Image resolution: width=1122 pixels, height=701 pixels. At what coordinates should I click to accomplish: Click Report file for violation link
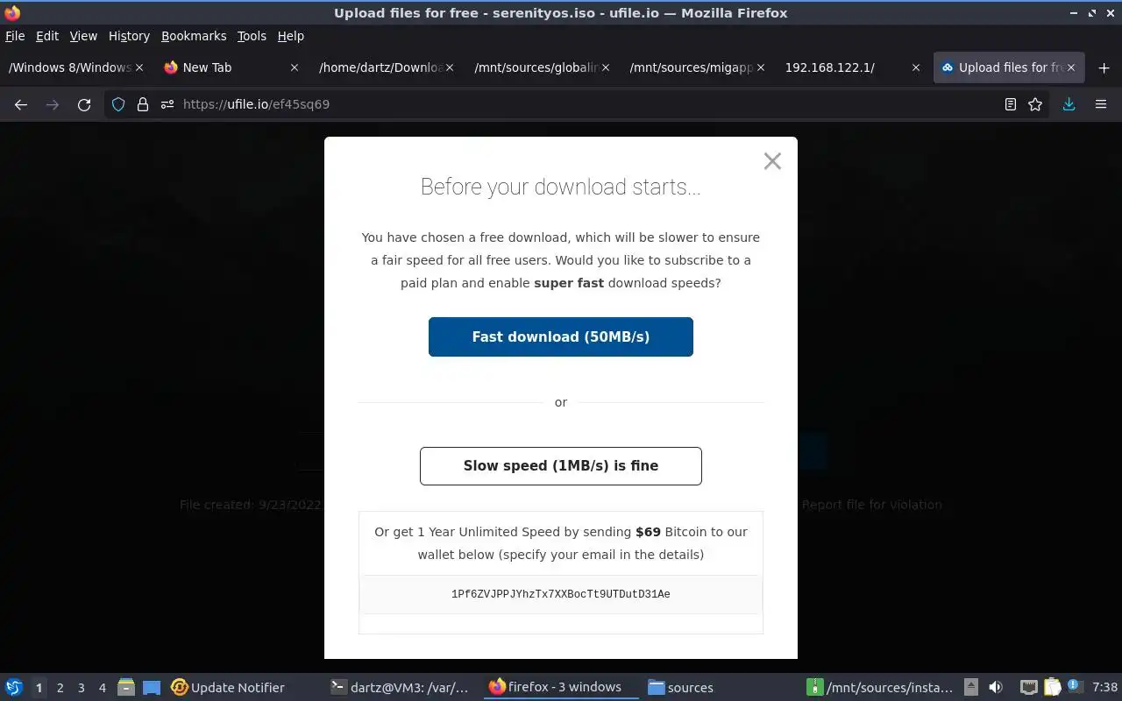click(x=871, y=505)
